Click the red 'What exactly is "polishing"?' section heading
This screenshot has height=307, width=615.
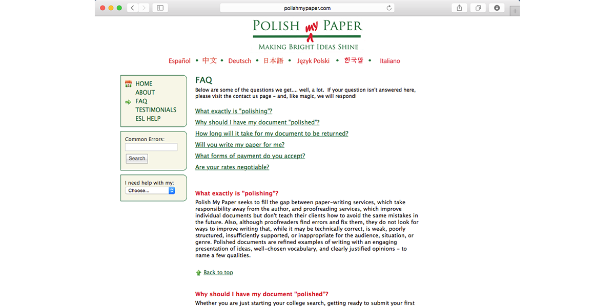[x=237, y=193]
